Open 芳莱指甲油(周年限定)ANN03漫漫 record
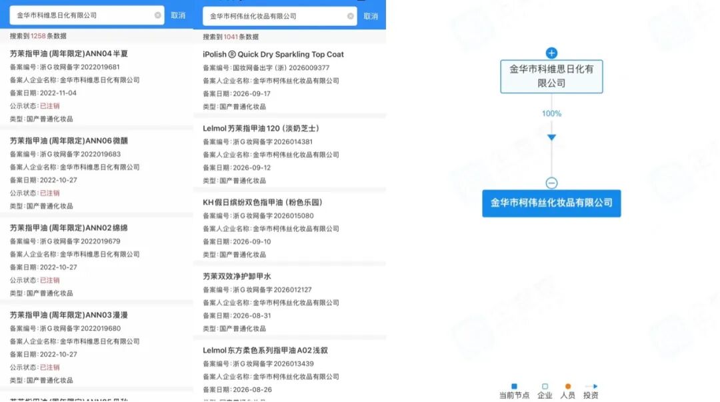 pyautogui.click(x=69, y=315)
